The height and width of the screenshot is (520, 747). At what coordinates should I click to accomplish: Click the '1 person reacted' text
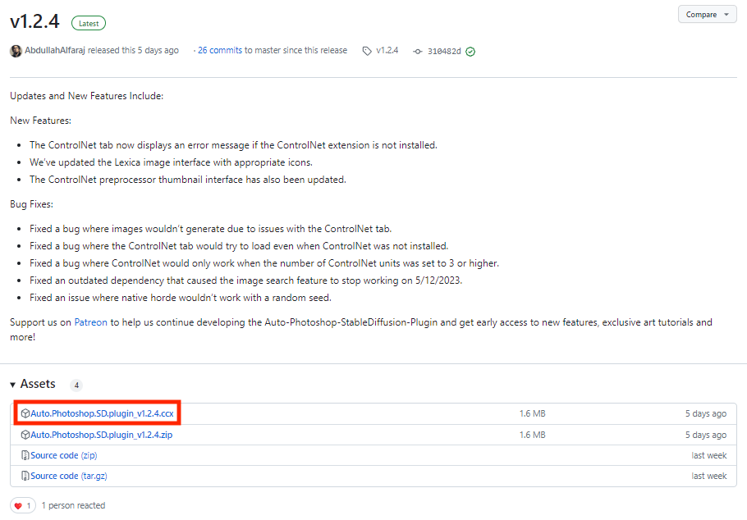tap(73, 505)
